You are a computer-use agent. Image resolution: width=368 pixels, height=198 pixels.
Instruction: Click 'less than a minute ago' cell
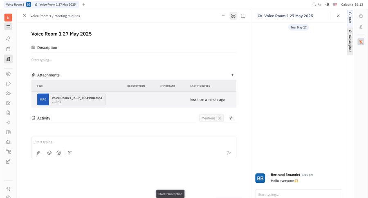pyautogui.click(x=207, y=99)
